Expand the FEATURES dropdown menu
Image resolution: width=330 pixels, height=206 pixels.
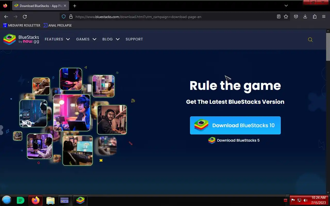(x=57, y=39)
